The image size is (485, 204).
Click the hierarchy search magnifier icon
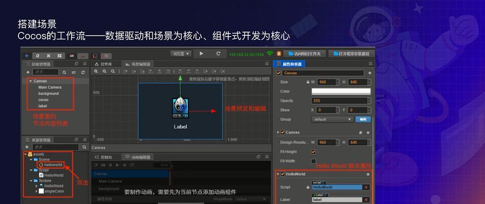click(x=64, y=72)
